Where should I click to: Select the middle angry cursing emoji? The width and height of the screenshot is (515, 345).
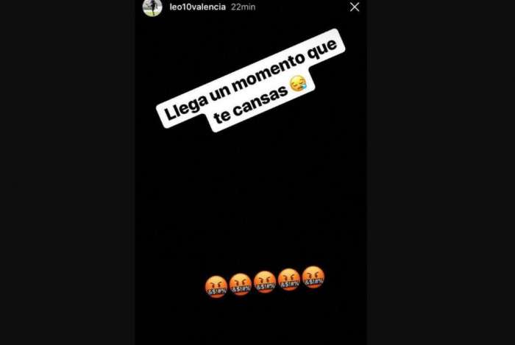pyautogui.click(x=265, y=282)
